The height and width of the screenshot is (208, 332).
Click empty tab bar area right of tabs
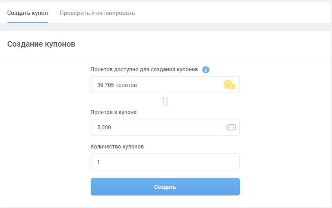(235, 13)
